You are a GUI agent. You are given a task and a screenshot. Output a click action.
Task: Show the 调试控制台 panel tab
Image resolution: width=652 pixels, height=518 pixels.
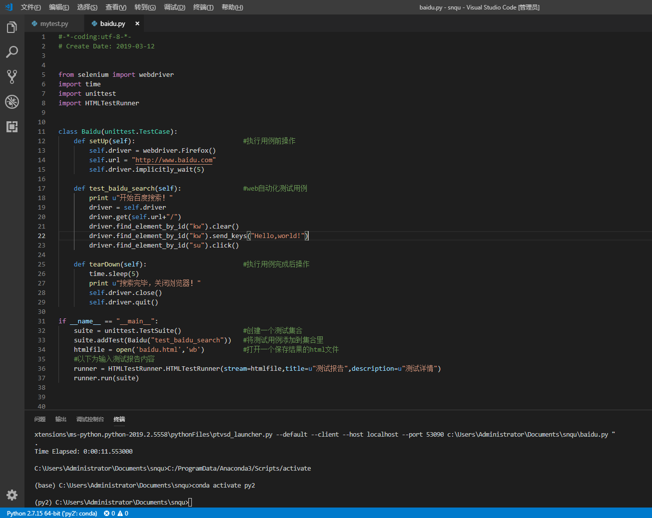[x=90, y=419]
